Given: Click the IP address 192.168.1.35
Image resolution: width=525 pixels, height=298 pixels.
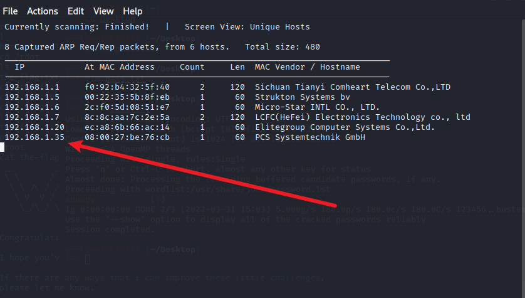Looking at the screenshot, I should coord(34,137).
